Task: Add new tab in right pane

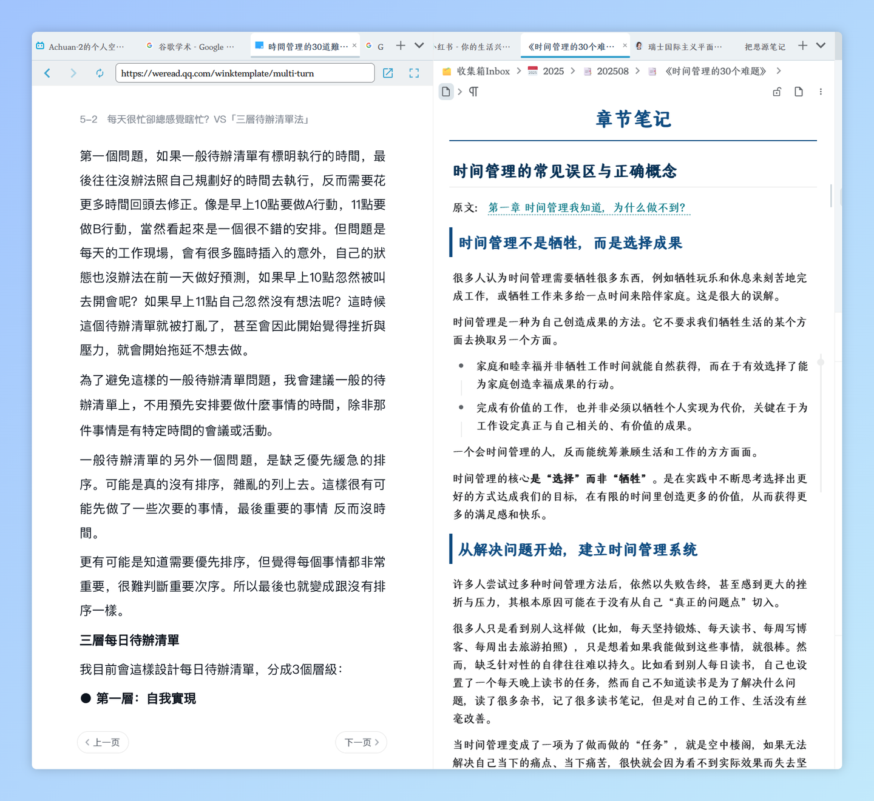Action: tap(802, 45)
